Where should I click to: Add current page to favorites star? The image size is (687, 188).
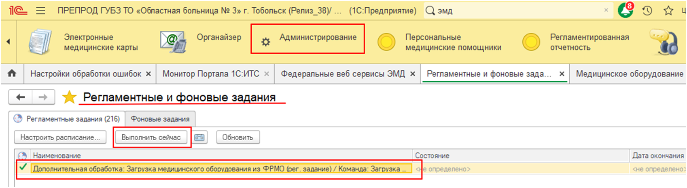coord(69,97)
